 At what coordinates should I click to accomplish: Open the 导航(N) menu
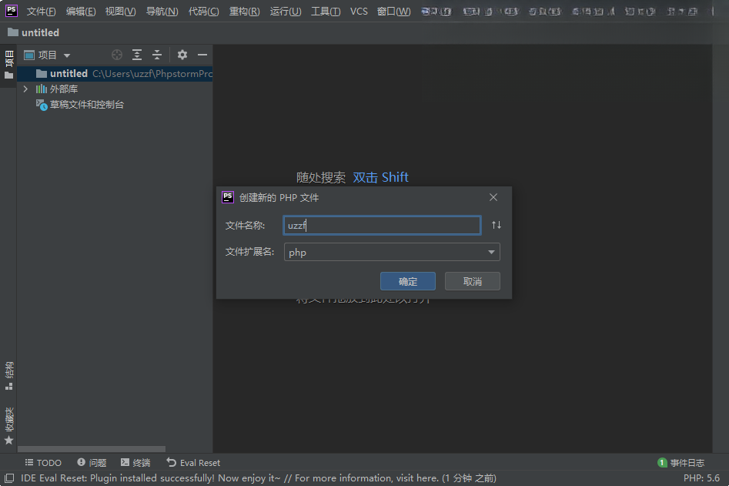(x=162, y=11)
